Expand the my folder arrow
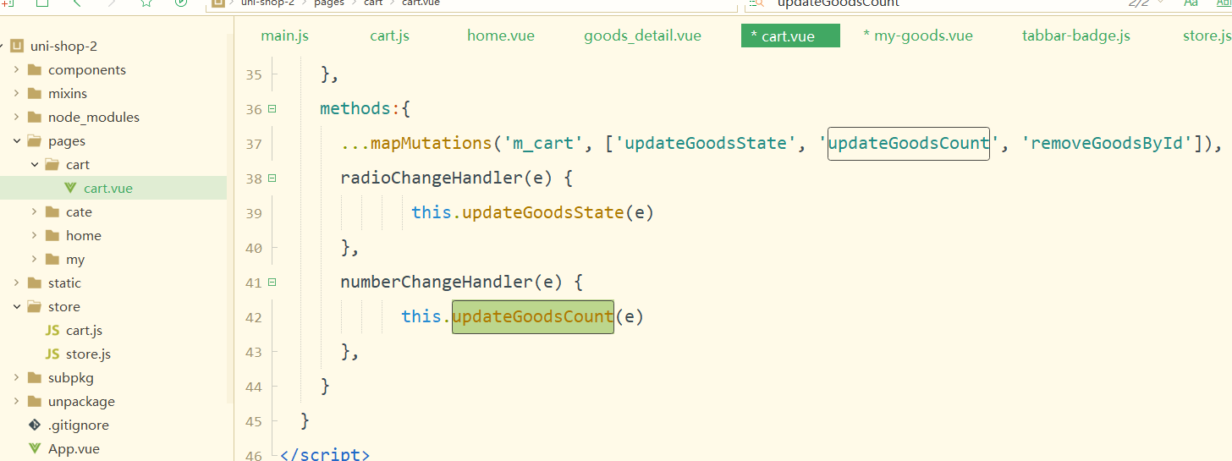 [x=34, y=260]
